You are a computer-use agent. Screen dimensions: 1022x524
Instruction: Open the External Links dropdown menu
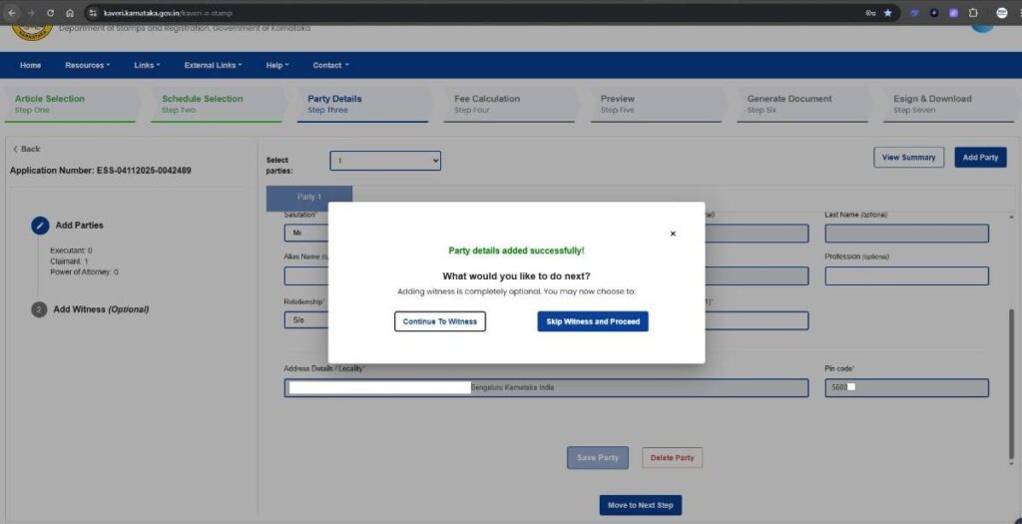coord(213,65)
